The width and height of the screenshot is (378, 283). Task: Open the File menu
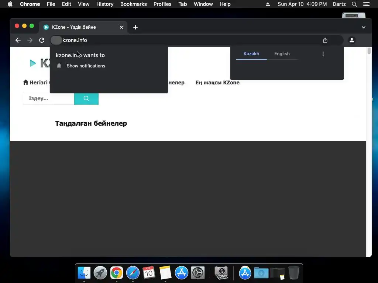coord(51,4)
